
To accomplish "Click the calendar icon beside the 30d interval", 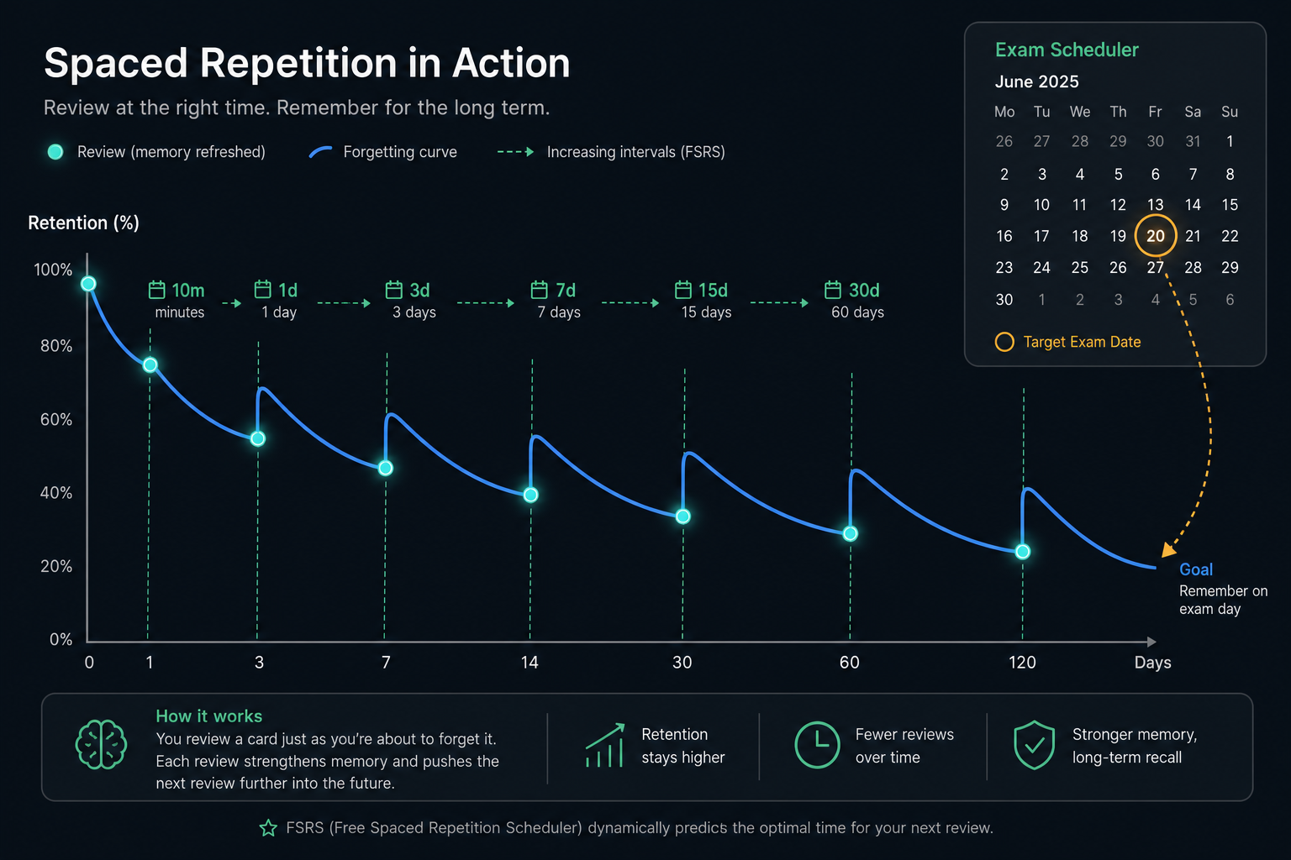I will (x=833, y=290).
